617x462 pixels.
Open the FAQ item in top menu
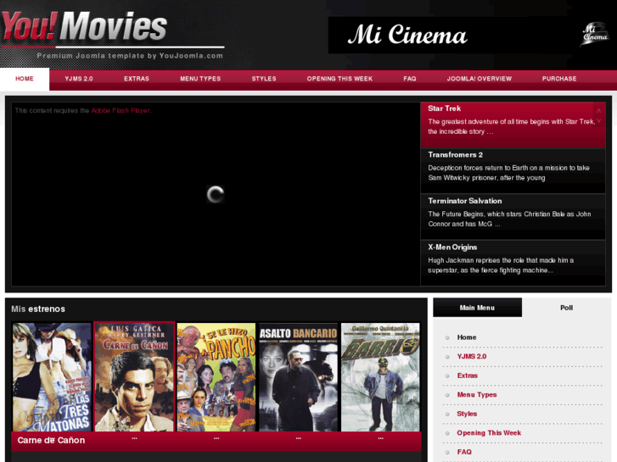(x=410, y=79)
